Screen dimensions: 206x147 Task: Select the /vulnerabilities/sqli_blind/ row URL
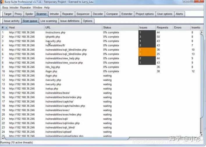60,127
